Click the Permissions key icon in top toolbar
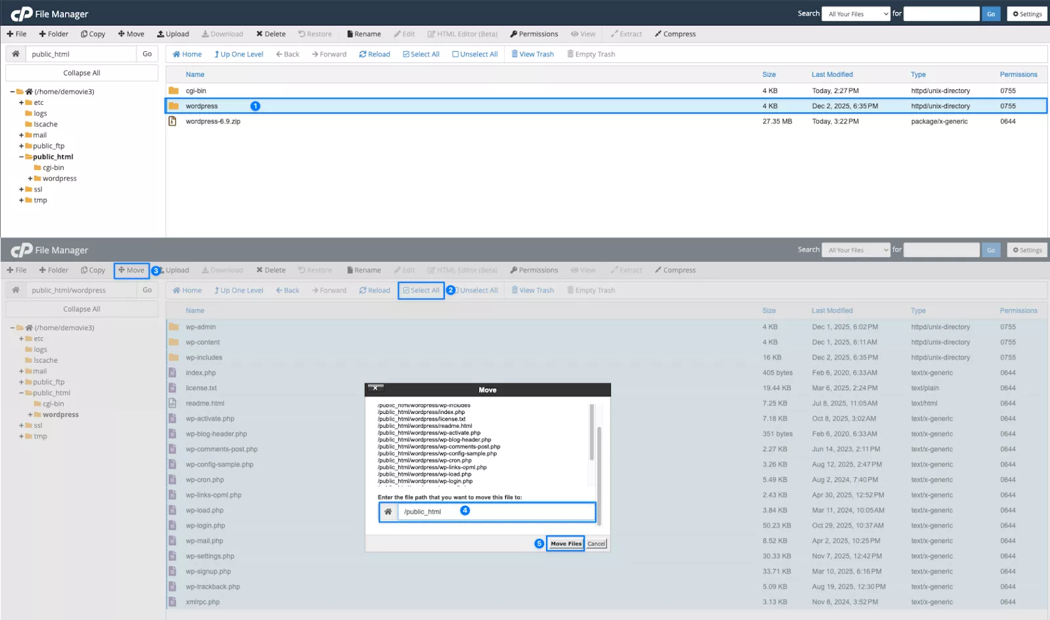Screen dimensions: 1050x620 (514, 34)
